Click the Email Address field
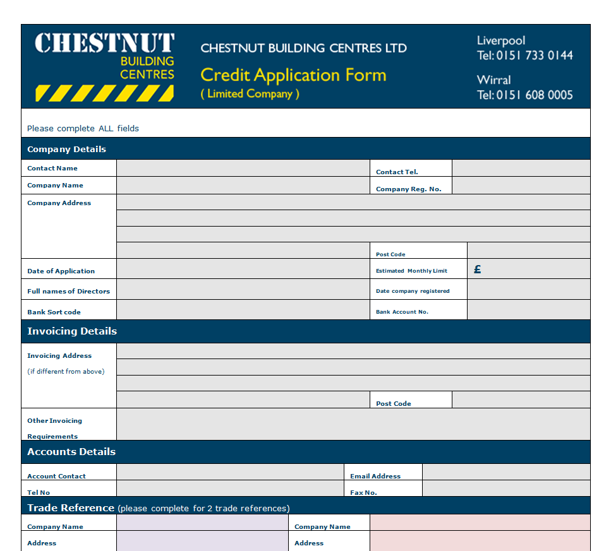 pos(505,472)
